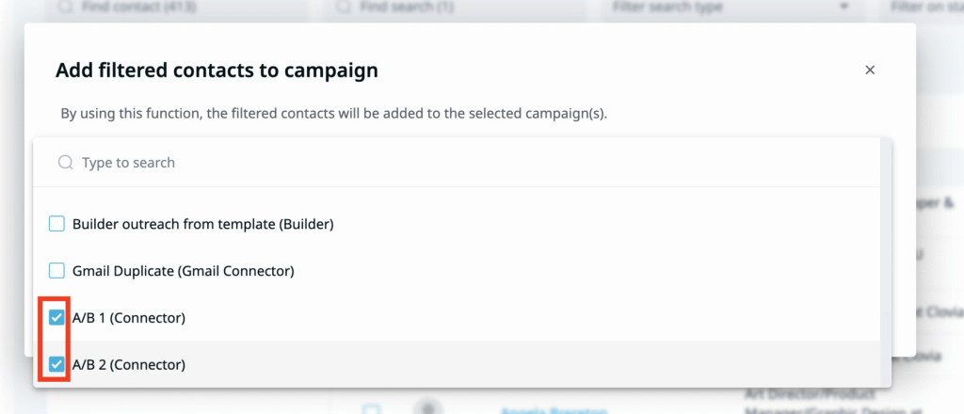Viewport: 964px width, 414px height.
Task: Expand the Filter on status dropdown
Action: [927, 8]
